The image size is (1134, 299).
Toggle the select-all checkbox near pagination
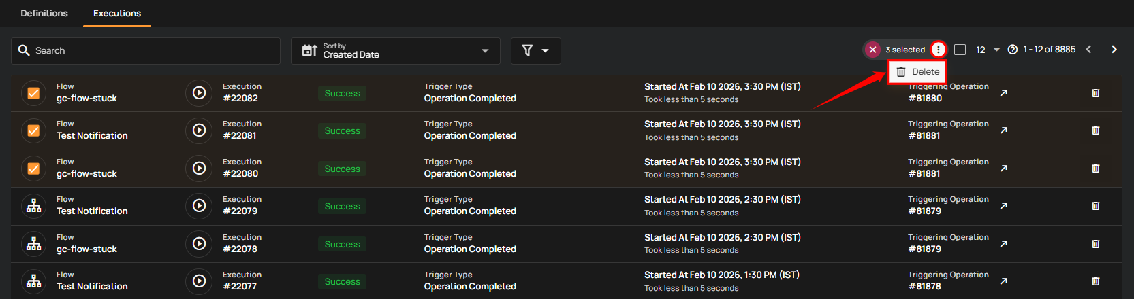tap(960, 50)
